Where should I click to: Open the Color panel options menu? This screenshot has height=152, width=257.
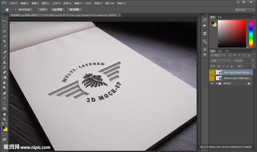(x=254, y=17)
